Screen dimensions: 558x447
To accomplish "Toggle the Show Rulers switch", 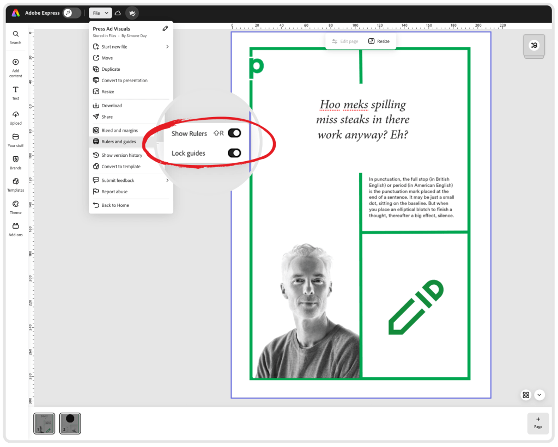I will point(234,133).
